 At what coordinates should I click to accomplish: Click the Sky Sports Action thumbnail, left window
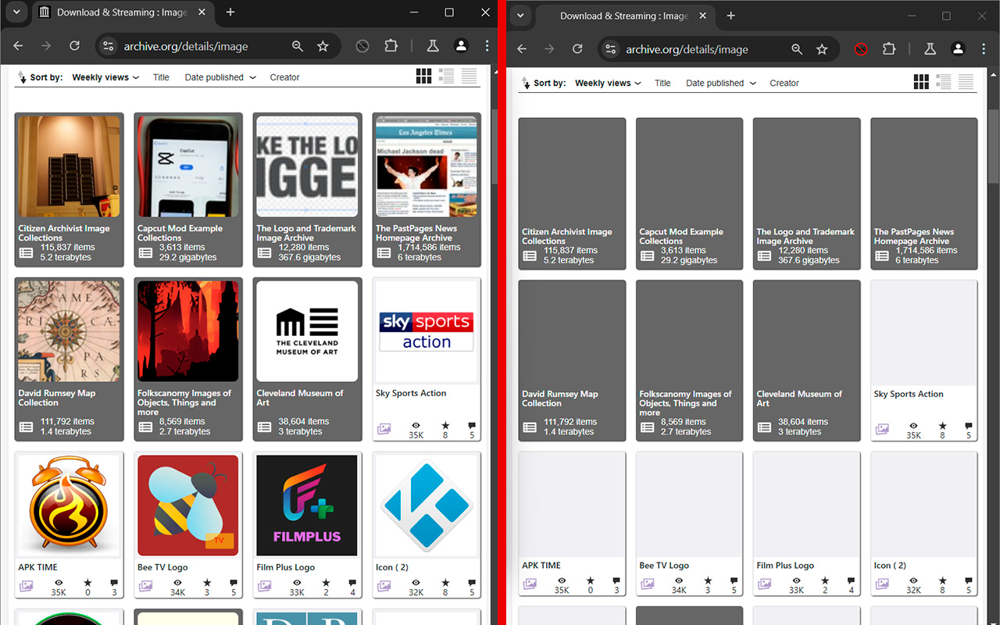tap(427, 331)
